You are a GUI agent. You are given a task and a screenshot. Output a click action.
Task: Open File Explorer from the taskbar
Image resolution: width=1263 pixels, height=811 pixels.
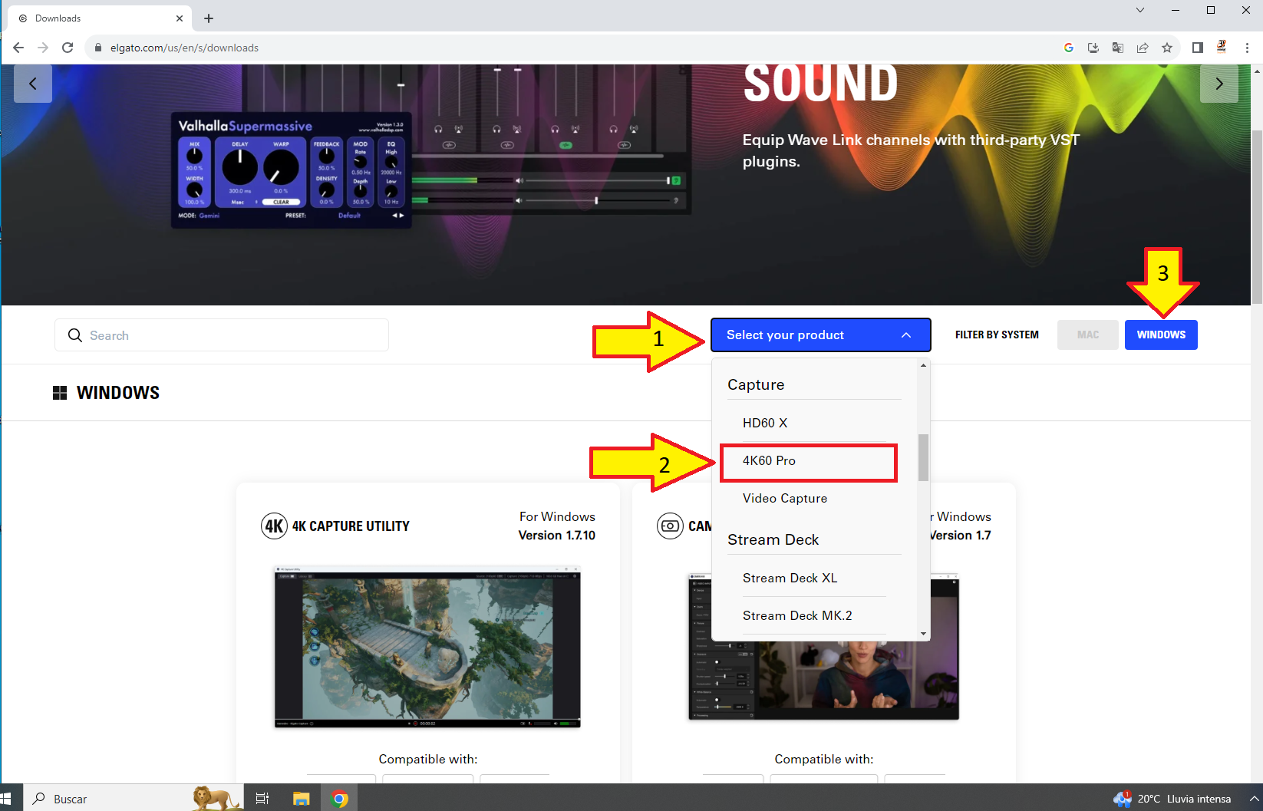(301, 799)
